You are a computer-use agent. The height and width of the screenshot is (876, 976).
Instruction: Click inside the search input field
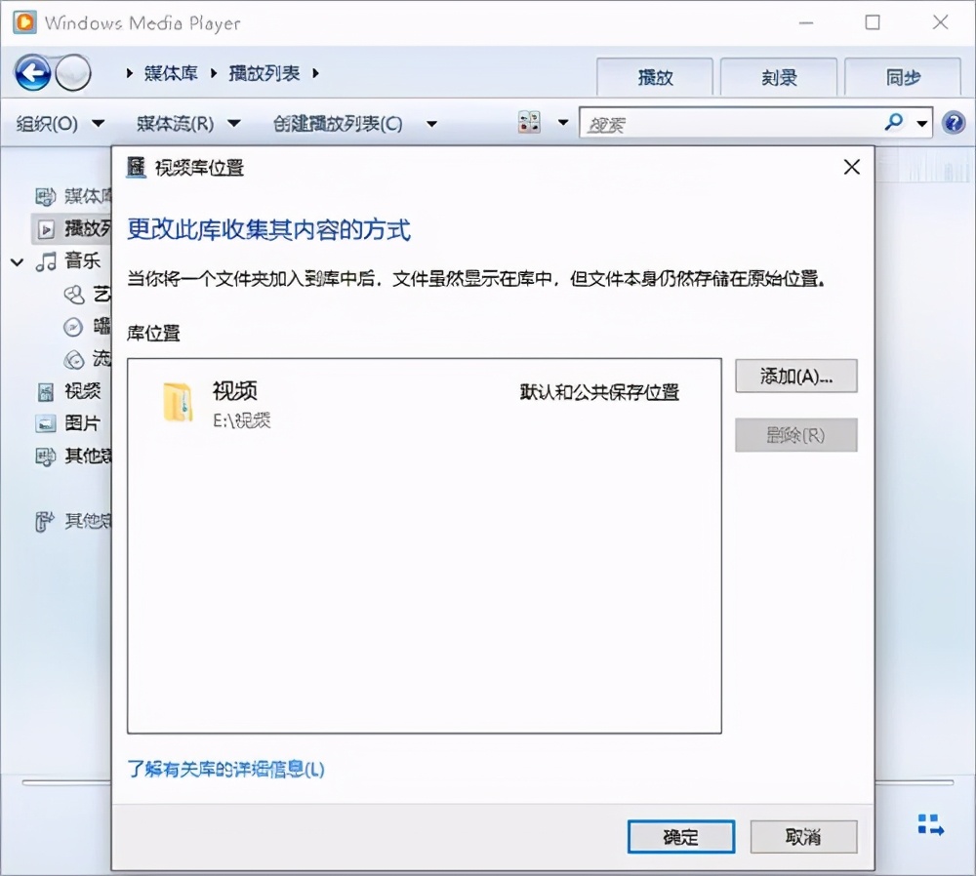(722, 122)
